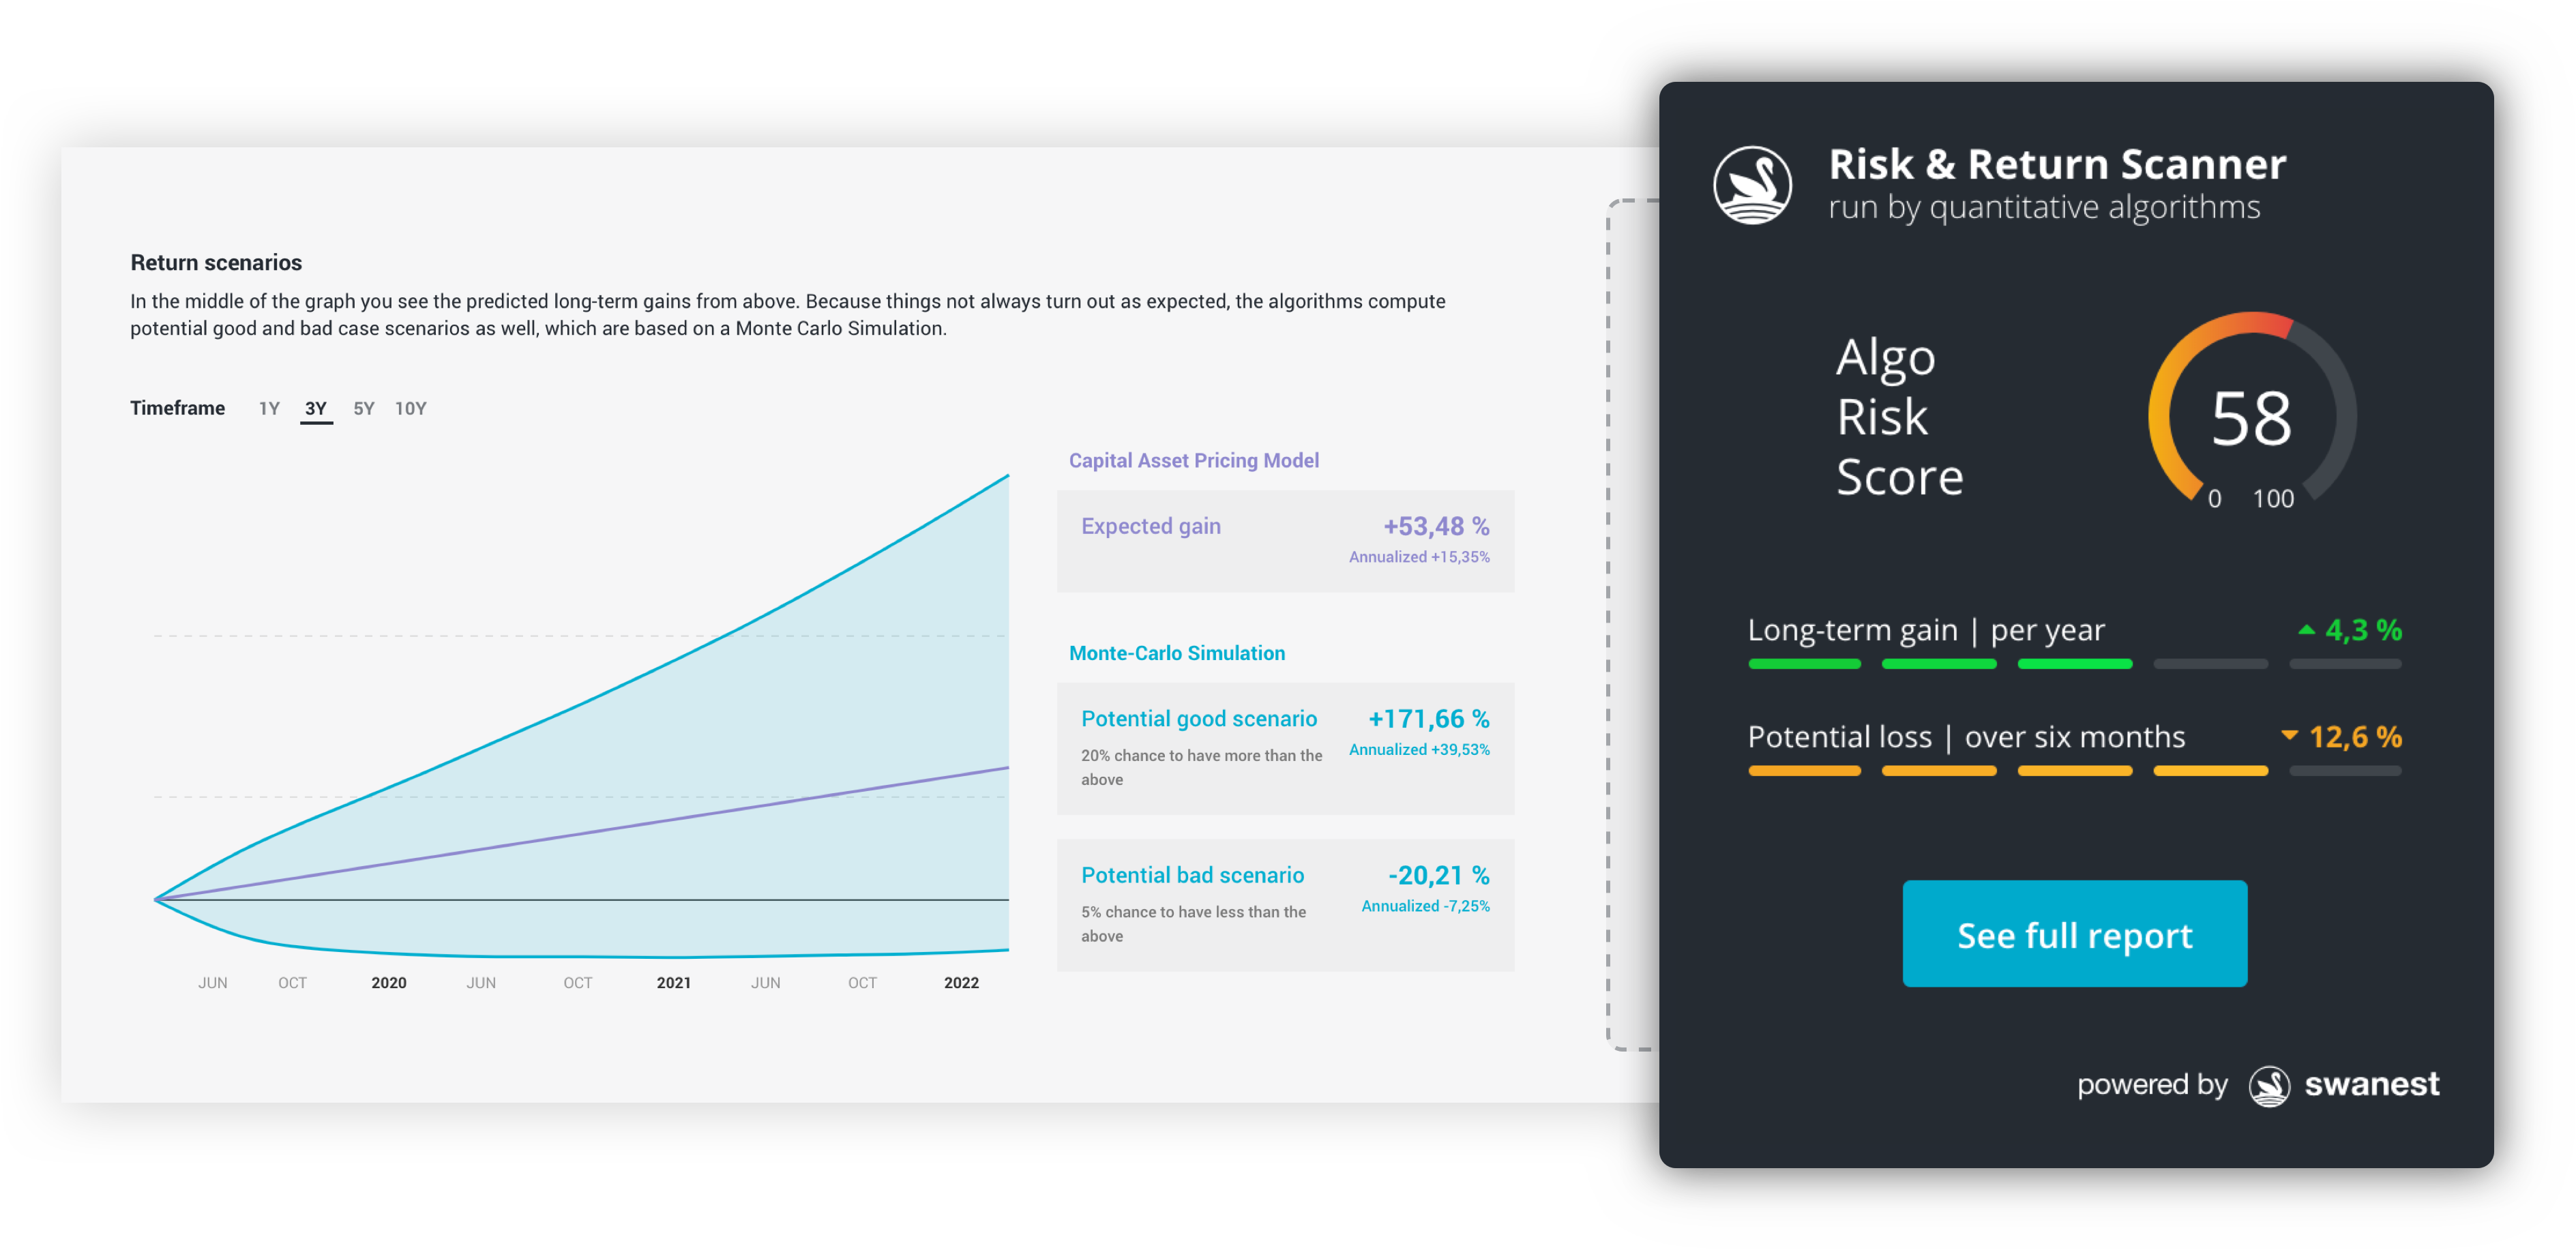Click the Expected gain card

pyautogui.click(x=1285, y=541)
